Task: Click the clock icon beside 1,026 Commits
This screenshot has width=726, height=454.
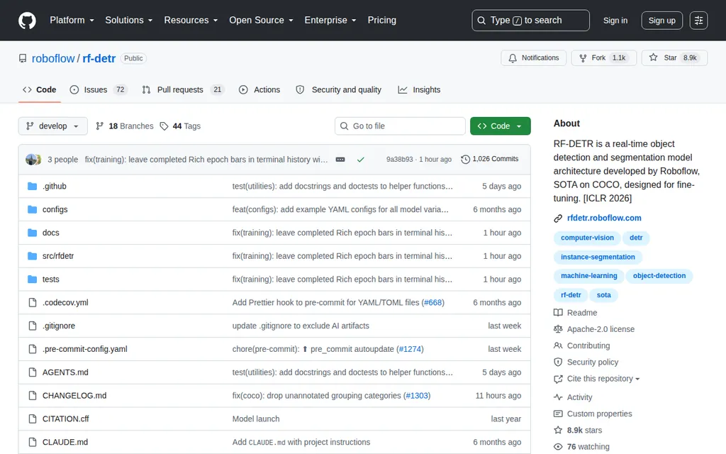Action: click(x=465, y=159)
